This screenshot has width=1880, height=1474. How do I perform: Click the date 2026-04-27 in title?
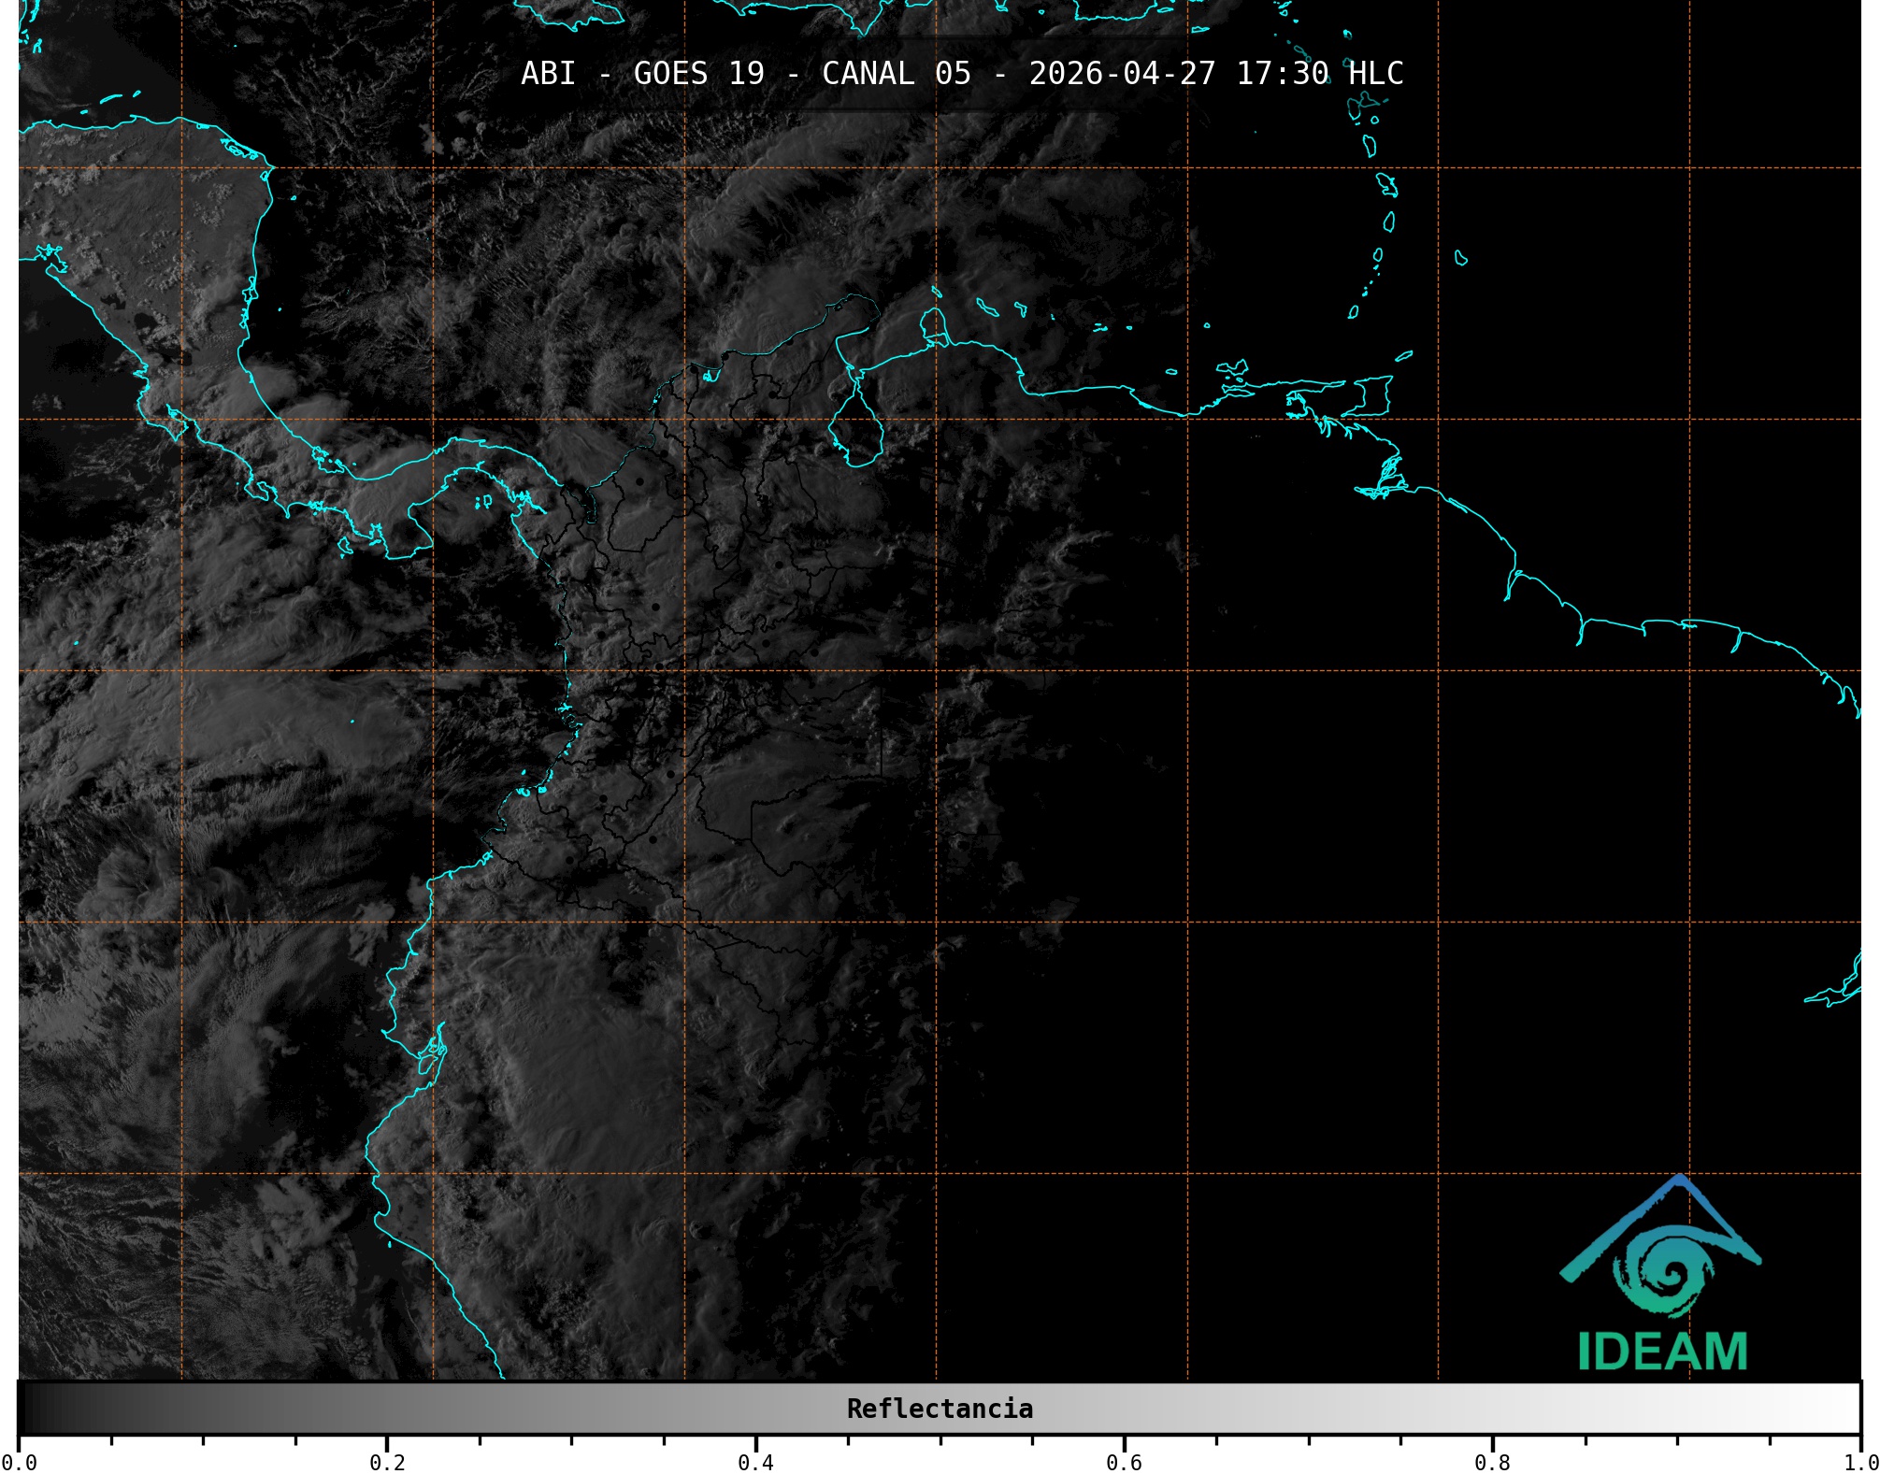tap(1122, 74)
